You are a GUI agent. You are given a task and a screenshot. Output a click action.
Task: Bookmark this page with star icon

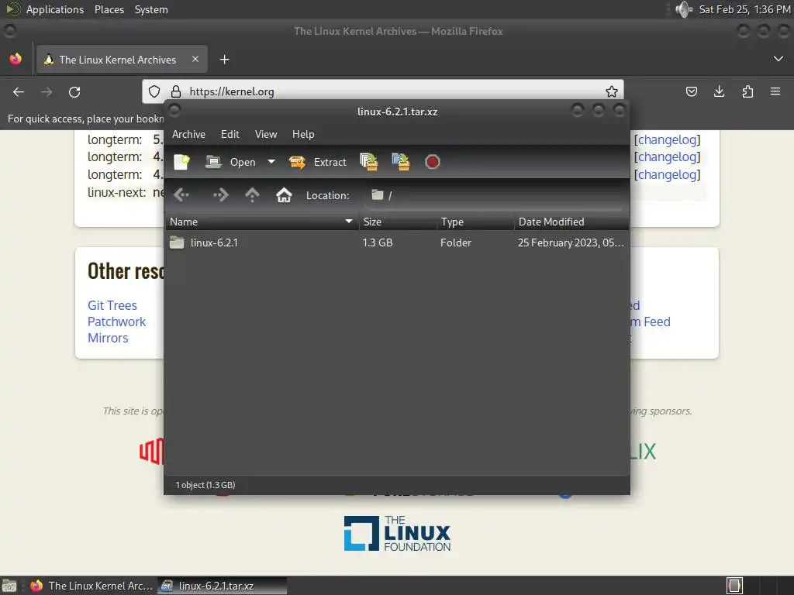[x=612, y=91]
